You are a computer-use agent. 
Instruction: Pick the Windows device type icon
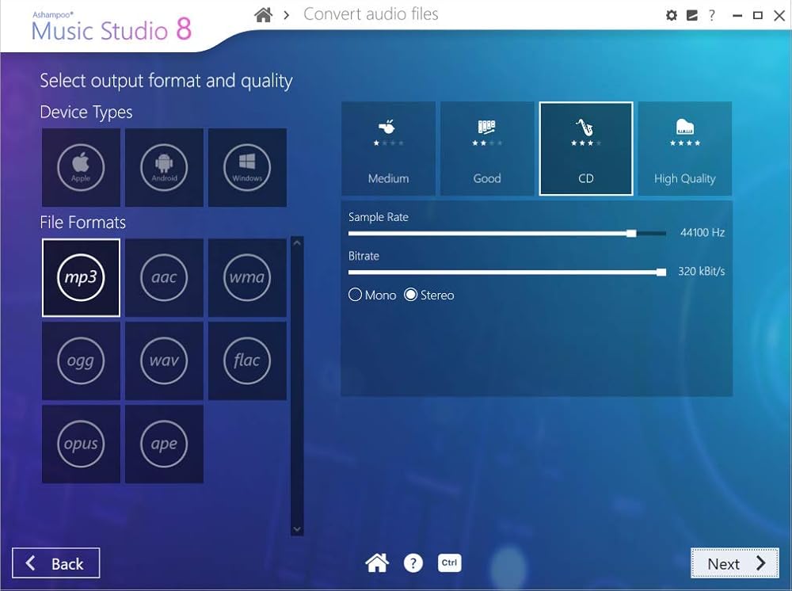pyautogui.click(x=247, y=167)
